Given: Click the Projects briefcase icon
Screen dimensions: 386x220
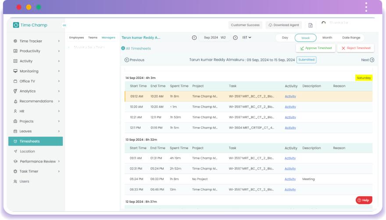Looking at the screenshot, I should pos(15,121).
